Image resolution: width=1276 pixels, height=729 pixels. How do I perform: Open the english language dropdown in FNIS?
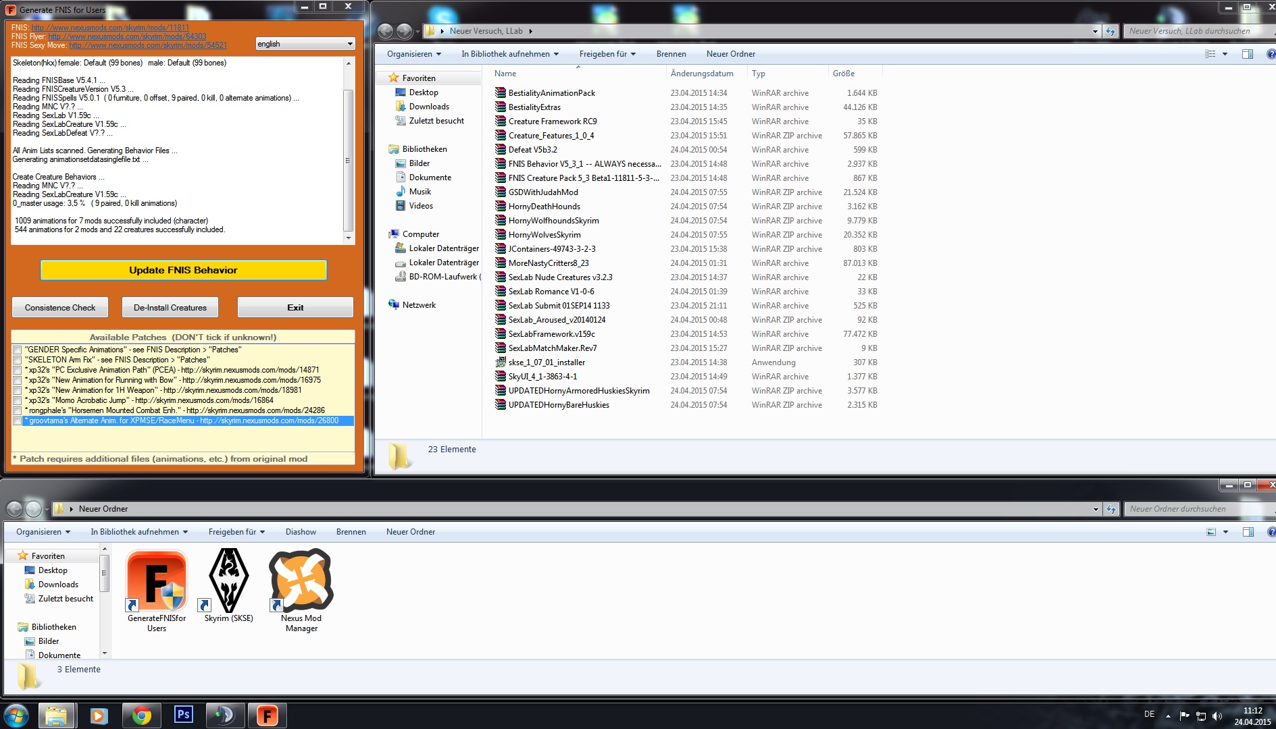tap(305, 44)
